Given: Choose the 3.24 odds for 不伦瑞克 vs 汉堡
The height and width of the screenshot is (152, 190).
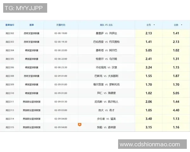Looking at the screenshot, I should point(149,67).
